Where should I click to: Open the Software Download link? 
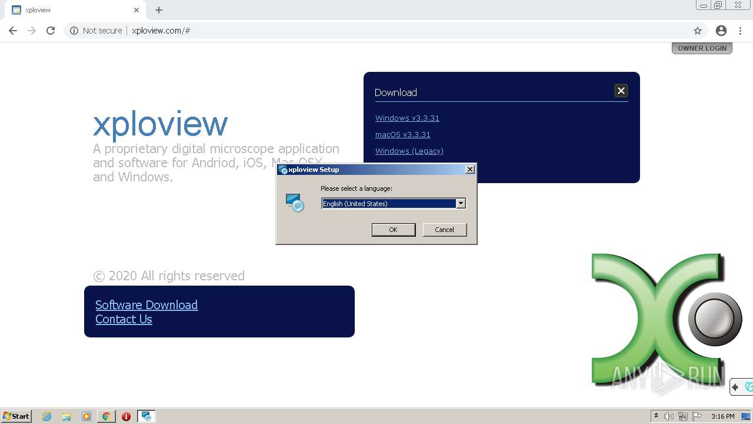coord(146,305)
